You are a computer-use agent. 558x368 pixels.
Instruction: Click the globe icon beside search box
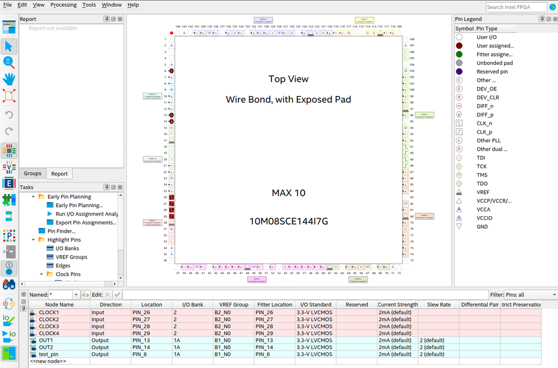(x=552, y=7)
